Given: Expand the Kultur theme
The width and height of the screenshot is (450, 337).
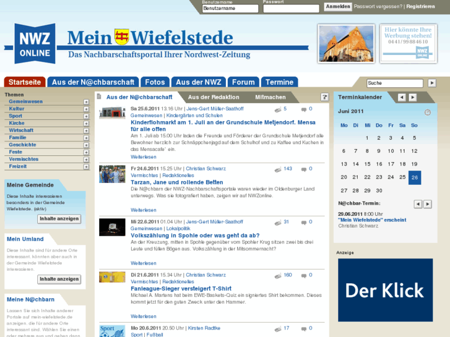Looking at the screenshot, I should tap(86, 109).
